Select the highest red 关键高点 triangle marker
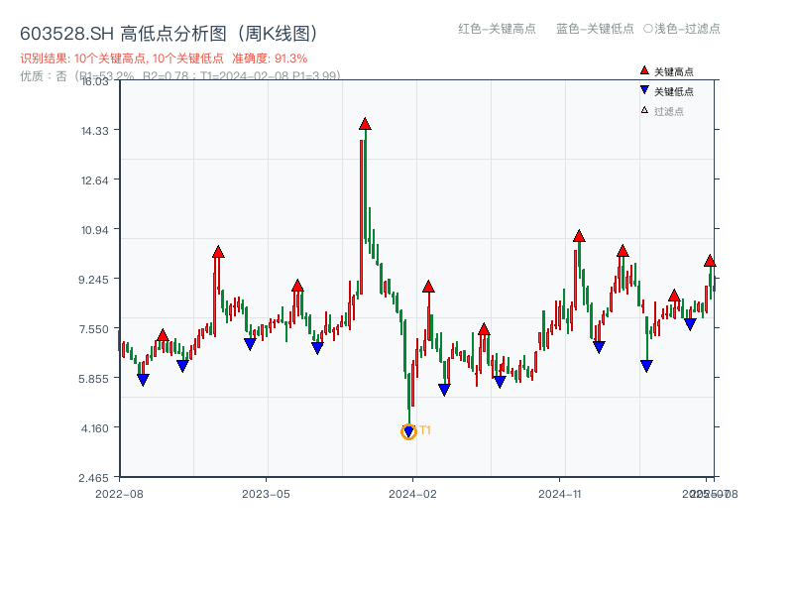The image size is (793, 595). (x=366, y=123)
